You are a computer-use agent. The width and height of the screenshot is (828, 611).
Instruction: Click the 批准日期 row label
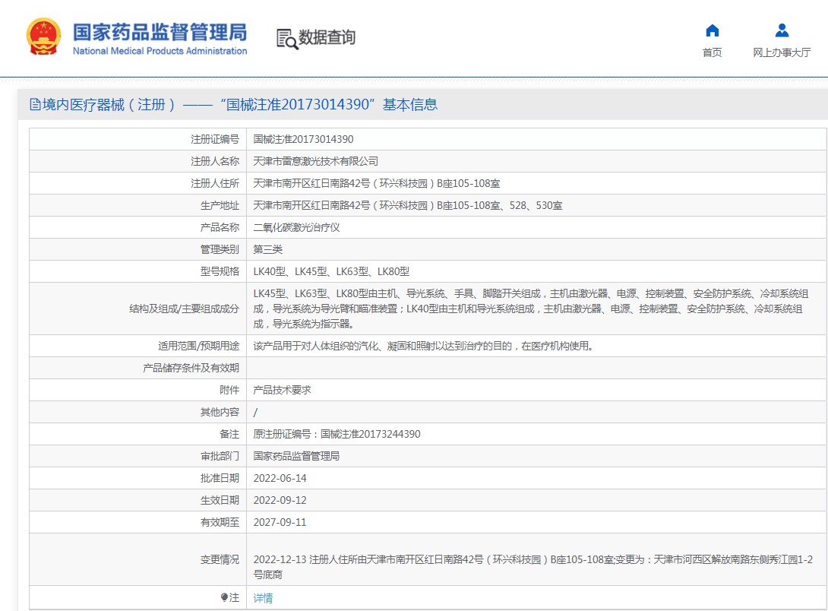(220, 478)
